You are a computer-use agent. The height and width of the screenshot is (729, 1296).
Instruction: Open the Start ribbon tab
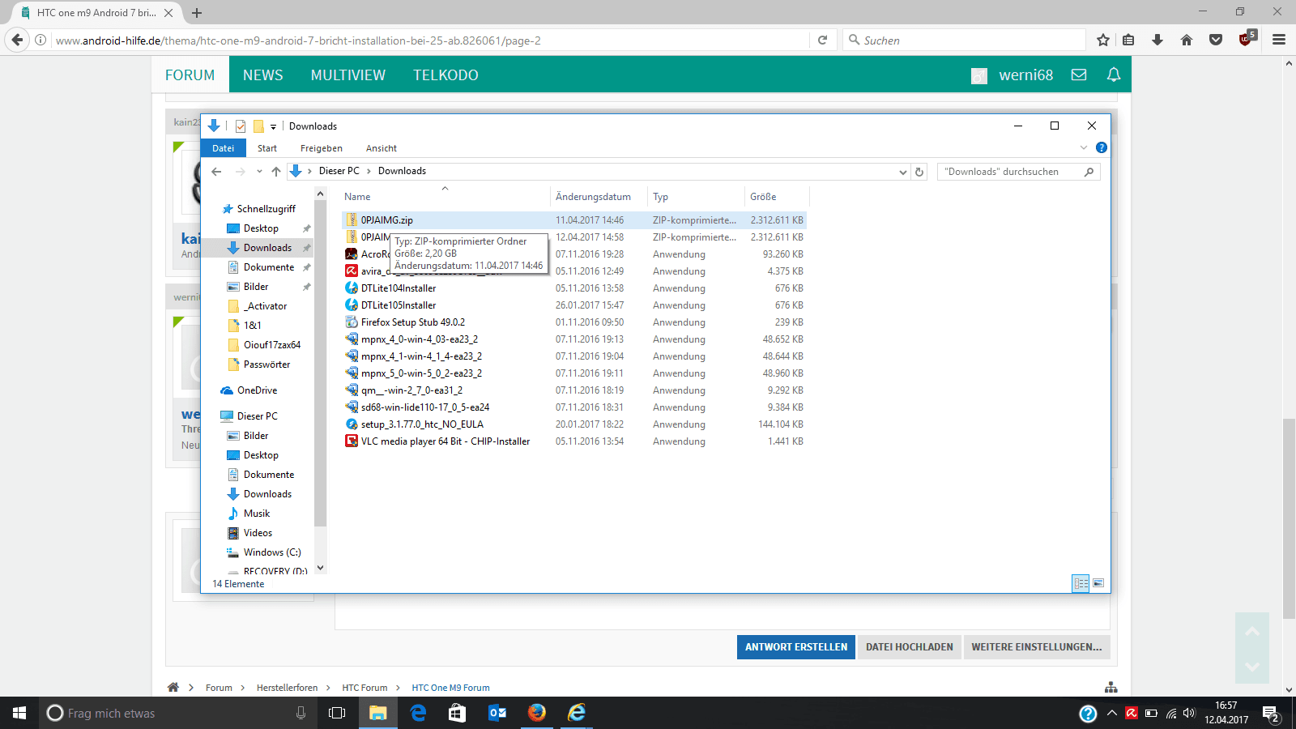click(267, 148)
